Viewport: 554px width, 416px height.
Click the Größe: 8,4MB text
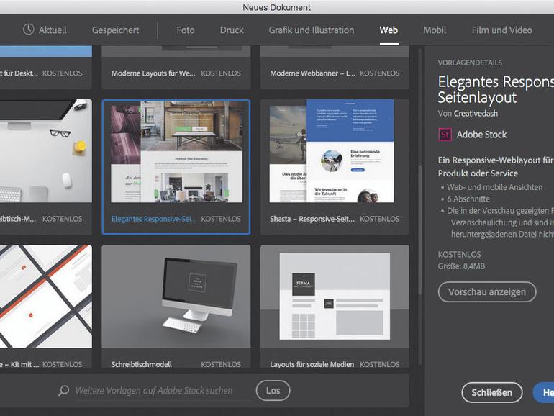461,266
